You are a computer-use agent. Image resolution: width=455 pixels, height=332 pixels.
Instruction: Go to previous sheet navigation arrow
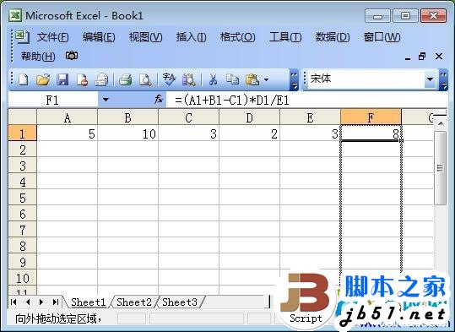28,302
